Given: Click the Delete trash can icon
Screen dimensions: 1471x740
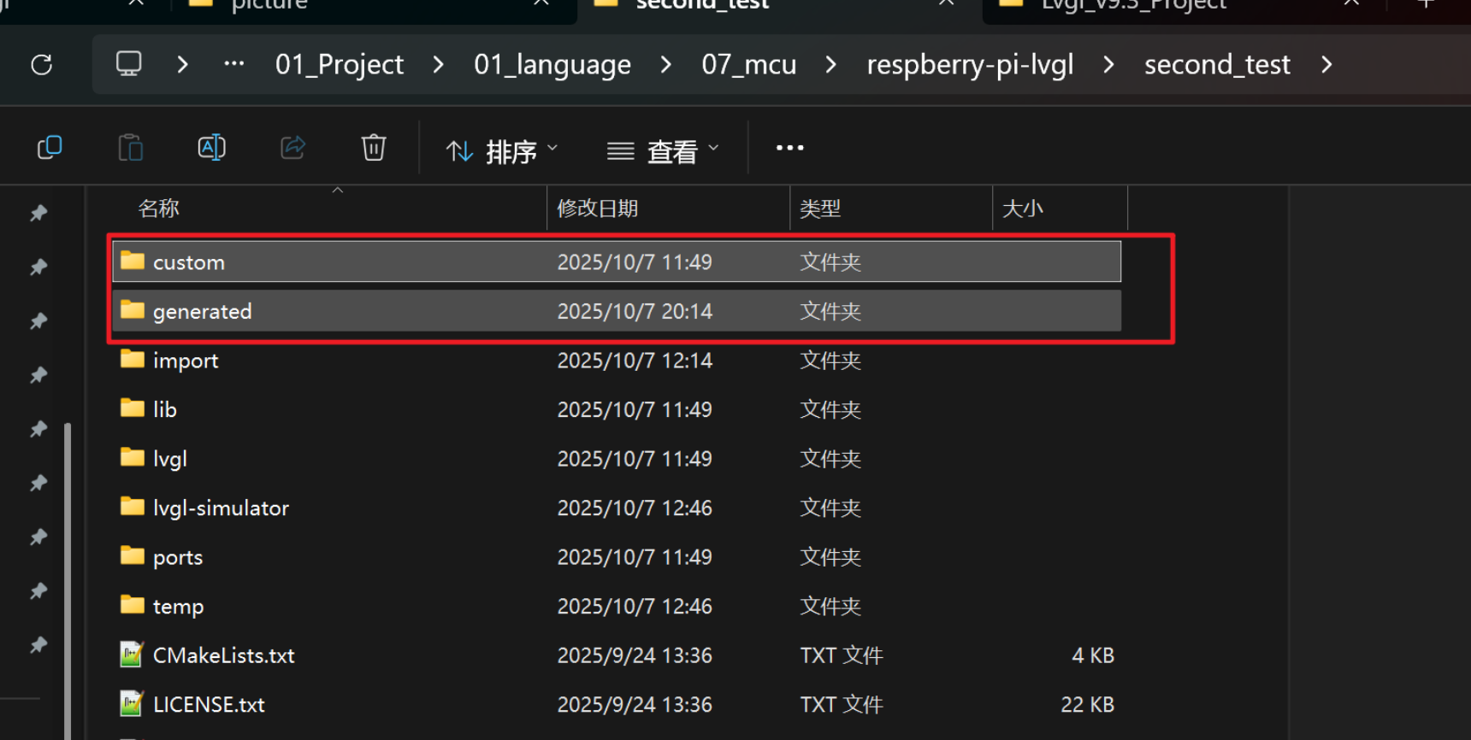Looking at the screenshot, I should 374,148.
